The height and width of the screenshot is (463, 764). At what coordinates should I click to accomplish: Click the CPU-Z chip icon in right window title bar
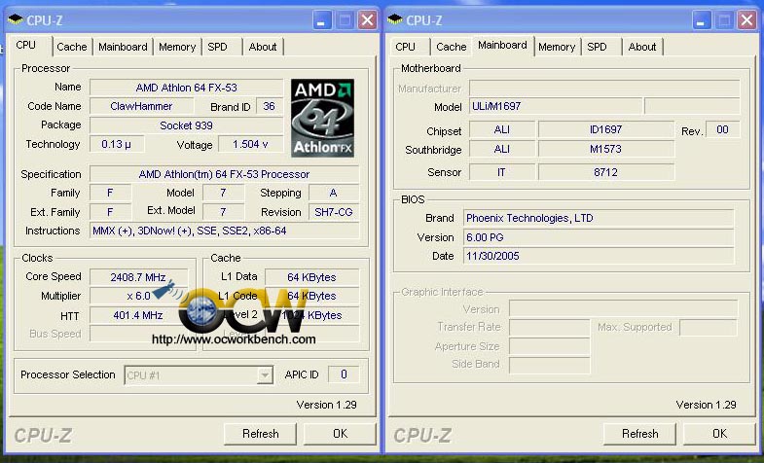[x=395, y=20]
